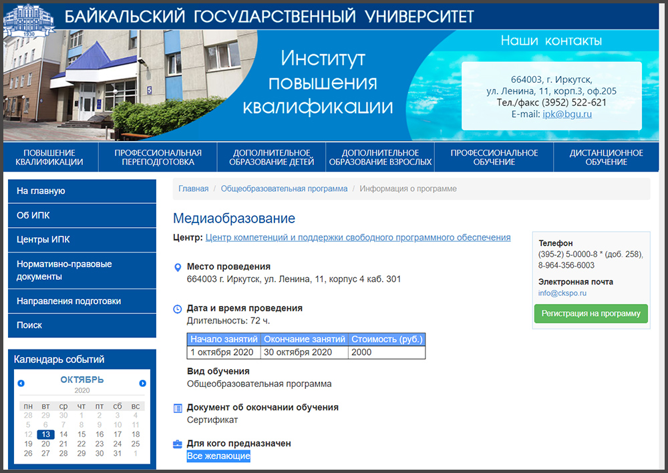The height and width of the screenshot is (473, 668).
Task: Select Об ИПК in the sidebar
Action: (82, 215)
